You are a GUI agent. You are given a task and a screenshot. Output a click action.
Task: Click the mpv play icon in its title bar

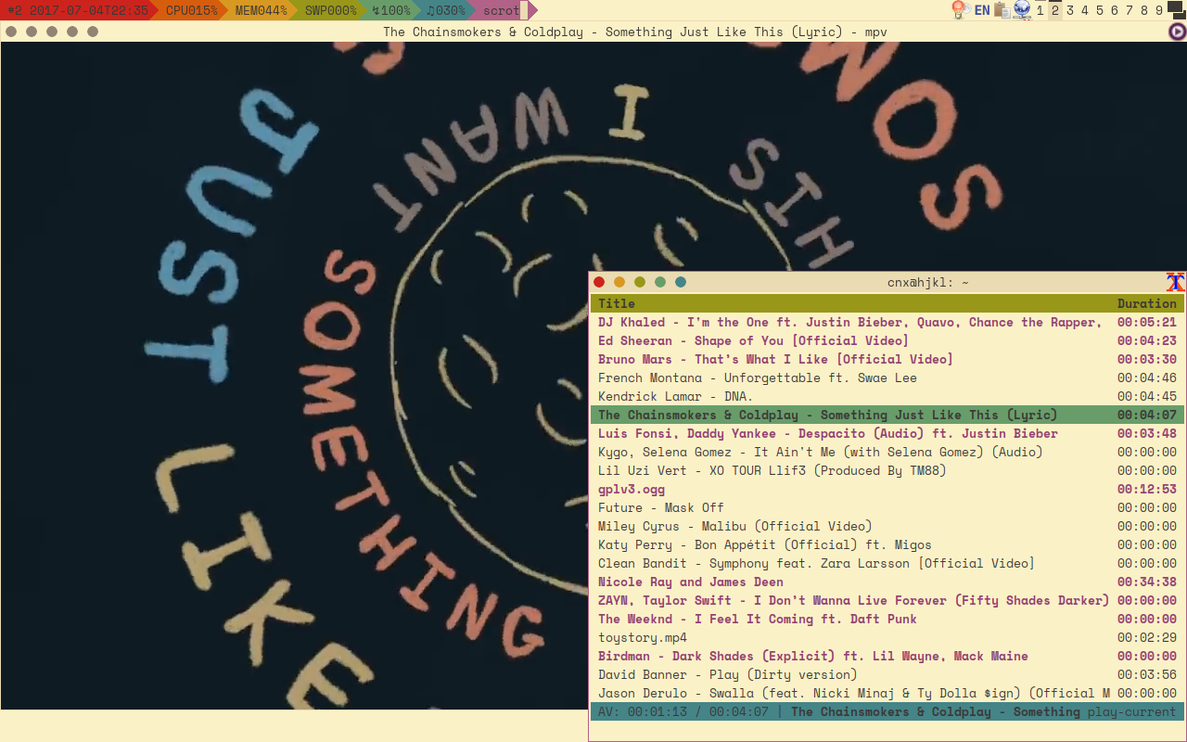(1177, 32)
